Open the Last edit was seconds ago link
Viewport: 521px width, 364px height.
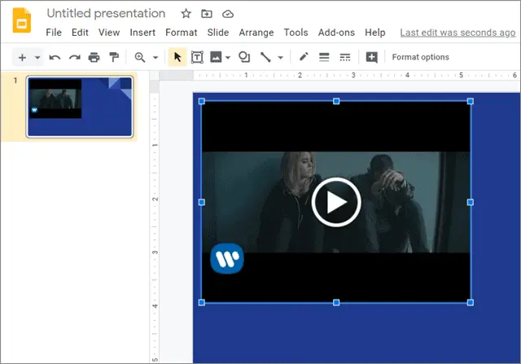coord(458,33)
